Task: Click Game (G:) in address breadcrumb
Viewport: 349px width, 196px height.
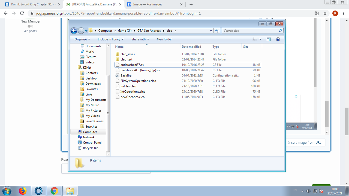Action: pos(125,31)
